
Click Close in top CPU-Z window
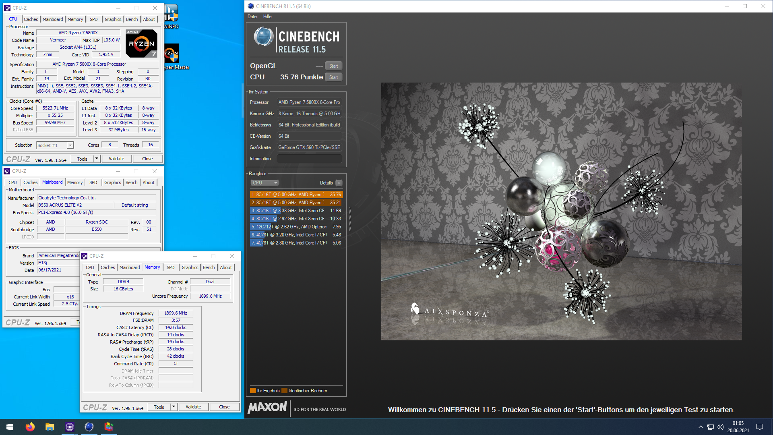[x=147, y=159]
